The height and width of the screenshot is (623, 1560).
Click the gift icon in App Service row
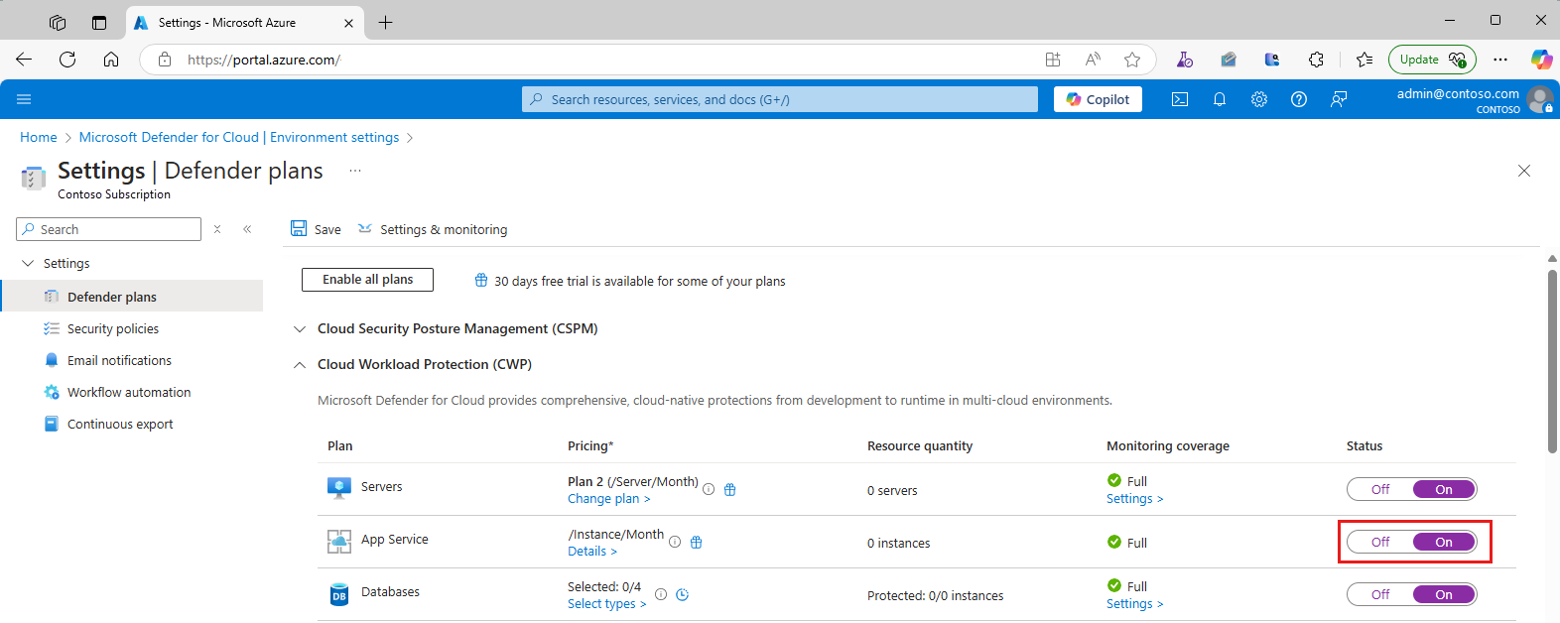click(x=696, y=542)
